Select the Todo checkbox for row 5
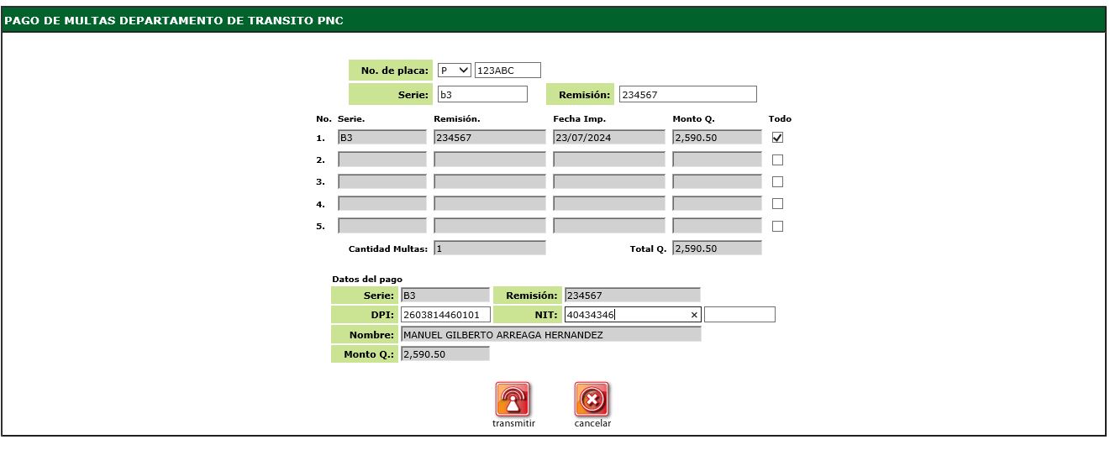1110x450 pixels. coord(777,226)
